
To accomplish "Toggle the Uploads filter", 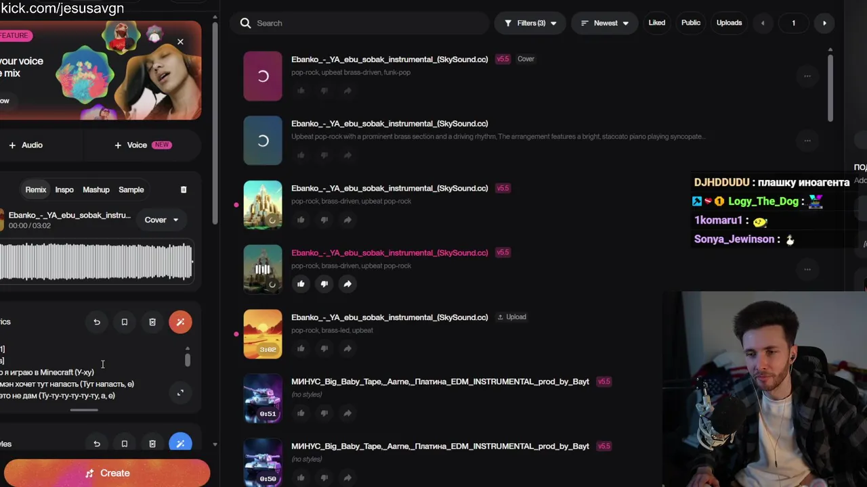I will pyautogui.click(x=729, y=23).
